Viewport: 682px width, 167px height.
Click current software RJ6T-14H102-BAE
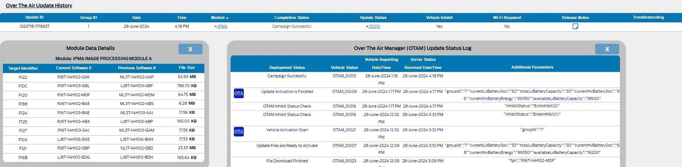73,104
